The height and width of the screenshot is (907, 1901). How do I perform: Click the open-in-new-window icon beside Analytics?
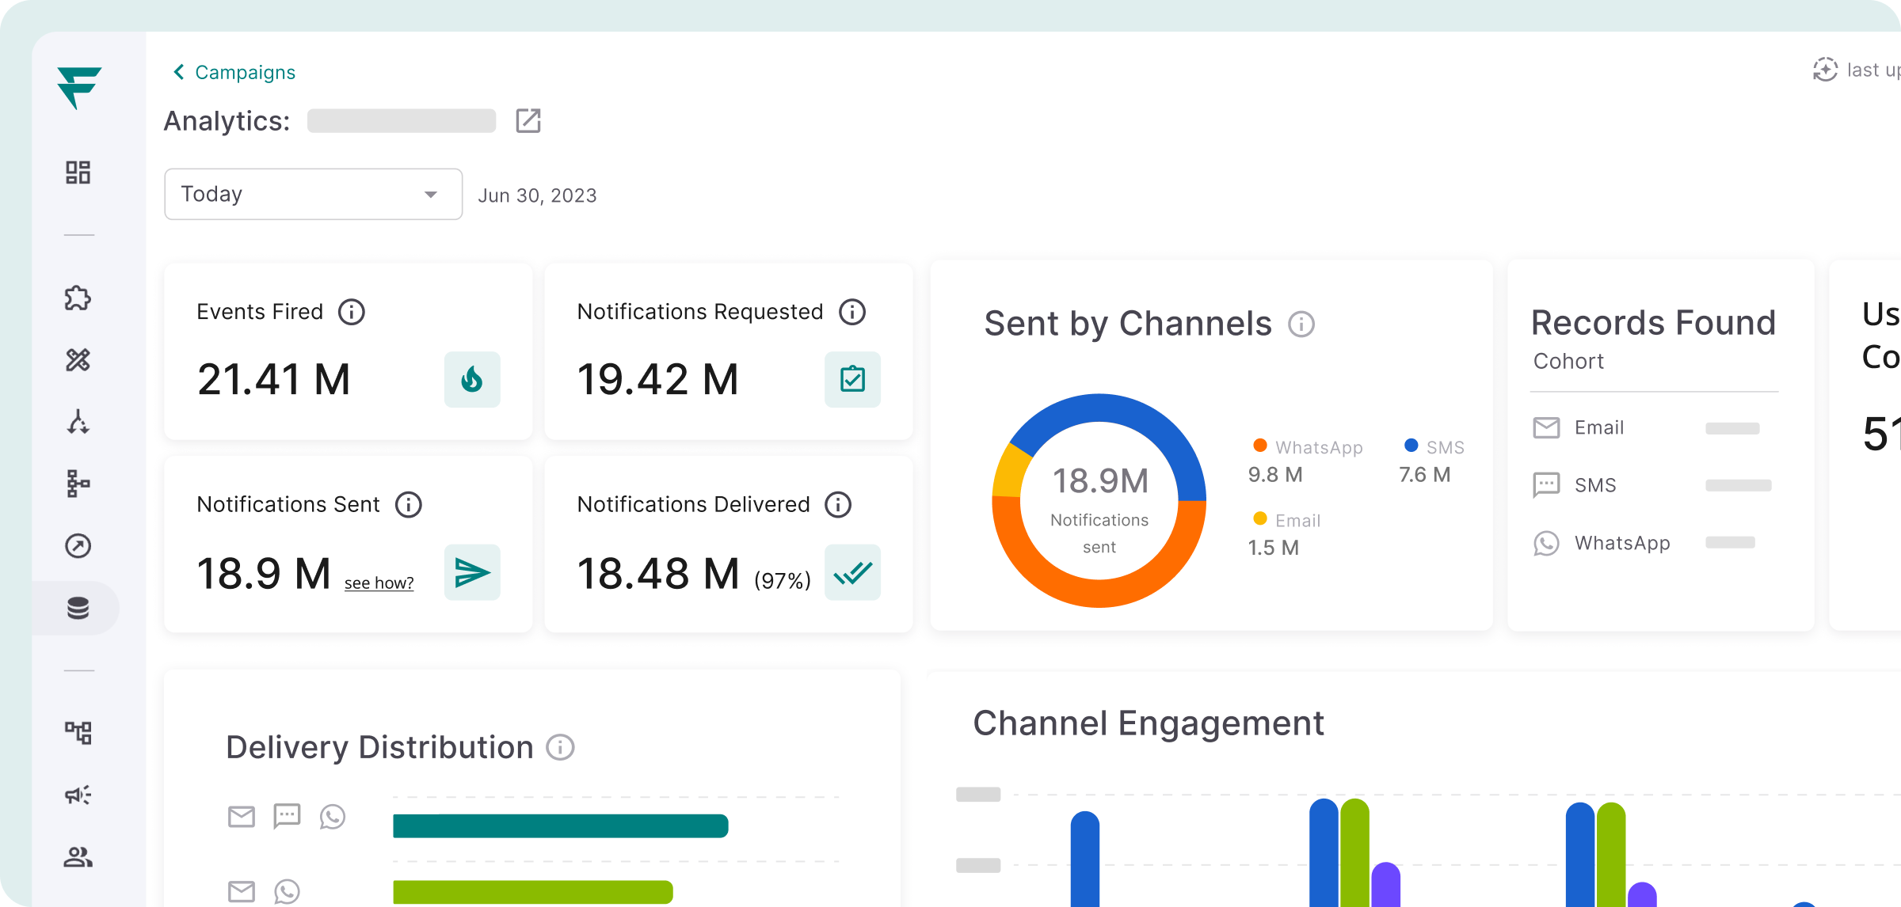tap(528, 121)
